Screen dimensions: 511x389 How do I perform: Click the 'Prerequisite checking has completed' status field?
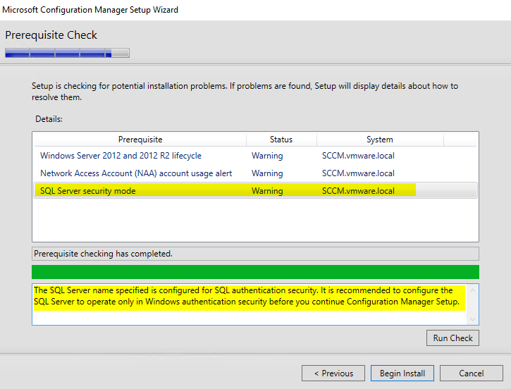(x=255, y=254)
